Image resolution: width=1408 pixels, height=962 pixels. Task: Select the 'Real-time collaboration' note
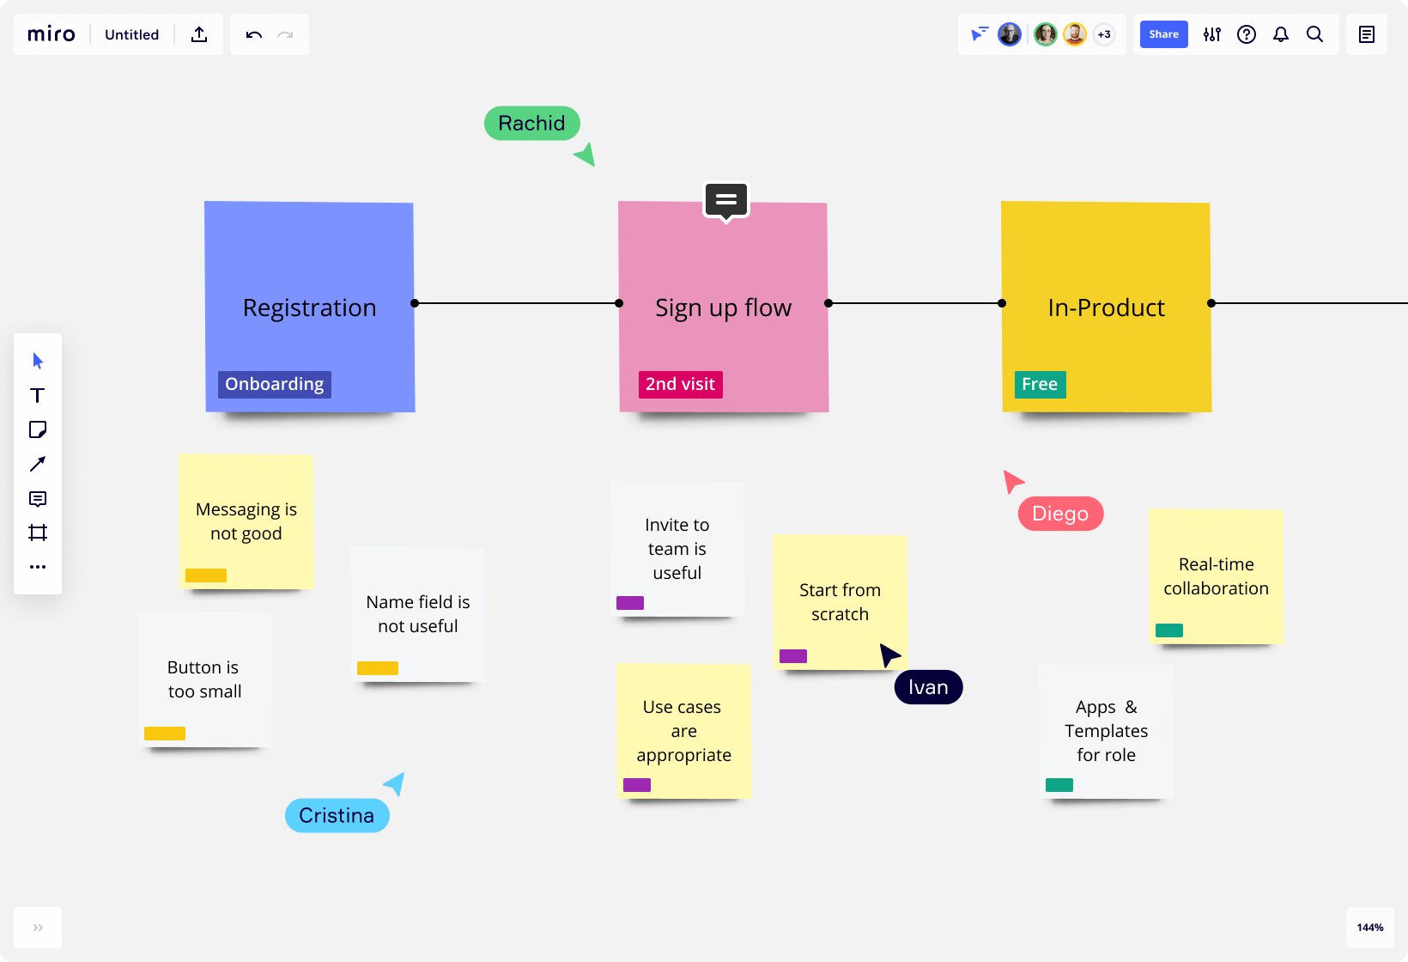1216,576
